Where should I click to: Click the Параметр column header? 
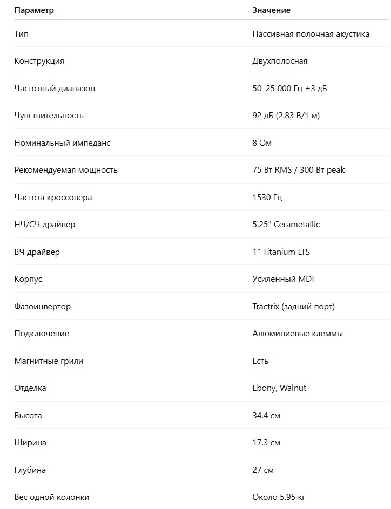pyautogui.click(x=34, y=10)
